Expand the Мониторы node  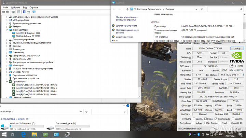(x=7, y=65)
